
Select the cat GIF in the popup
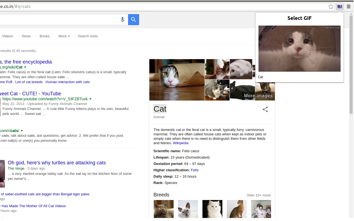pos(300,49)
